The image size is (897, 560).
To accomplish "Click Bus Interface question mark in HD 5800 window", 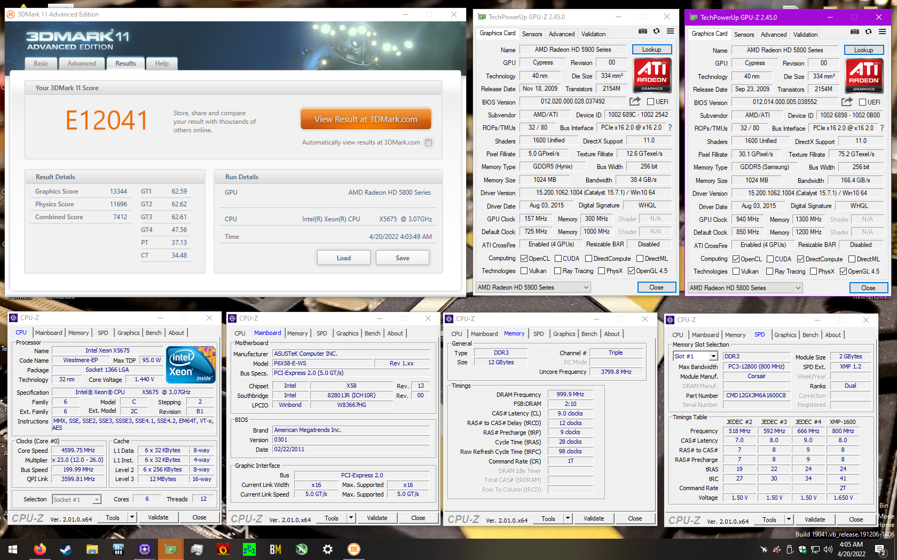I will click(x=882, y=129).
